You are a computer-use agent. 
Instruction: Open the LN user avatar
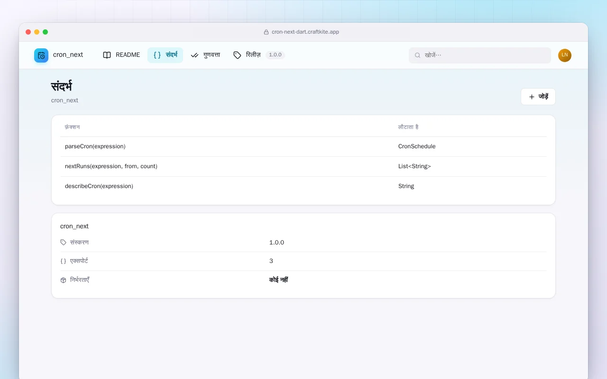click(x=565, y=55)
